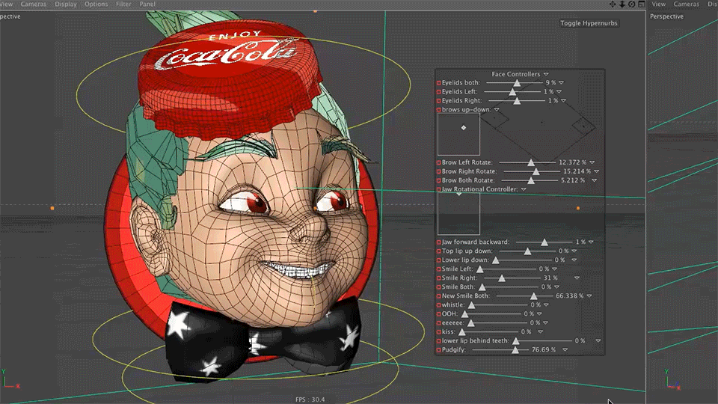
Task: Click the Jaw forward backward slider handle
Action: (x=544, y=242)
